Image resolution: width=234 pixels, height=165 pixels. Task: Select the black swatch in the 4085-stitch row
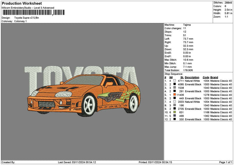(174, 84)
